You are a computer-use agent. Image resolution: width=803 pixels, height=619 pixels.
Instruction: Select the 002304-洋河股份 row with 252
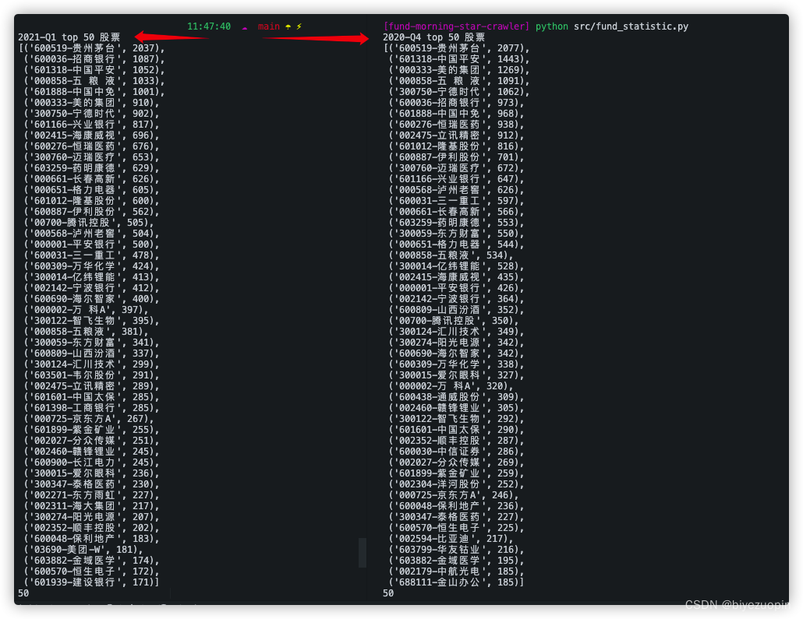[456, 484]
